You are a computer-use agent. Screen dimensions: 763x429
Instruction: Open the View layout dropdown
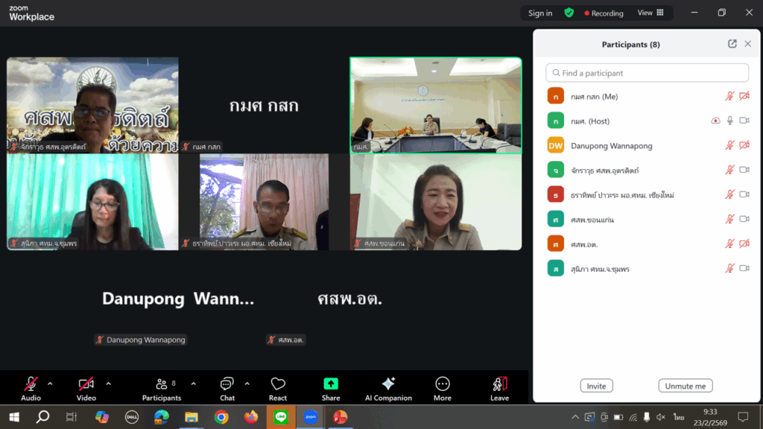pos(650,13)
